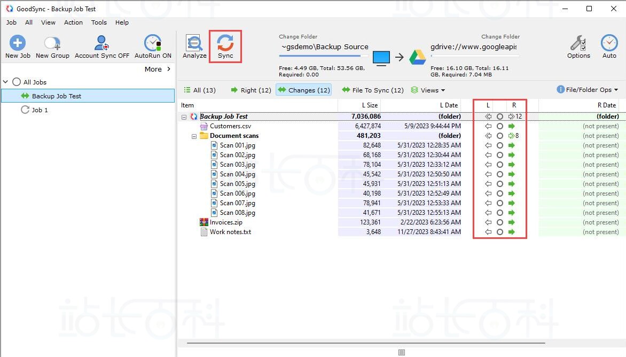
Task: Open the Help menu
Action: coord(122,22)
